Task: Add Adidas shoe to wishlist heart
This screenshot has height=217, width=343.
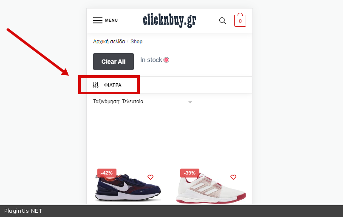Action: click(233, 177)
